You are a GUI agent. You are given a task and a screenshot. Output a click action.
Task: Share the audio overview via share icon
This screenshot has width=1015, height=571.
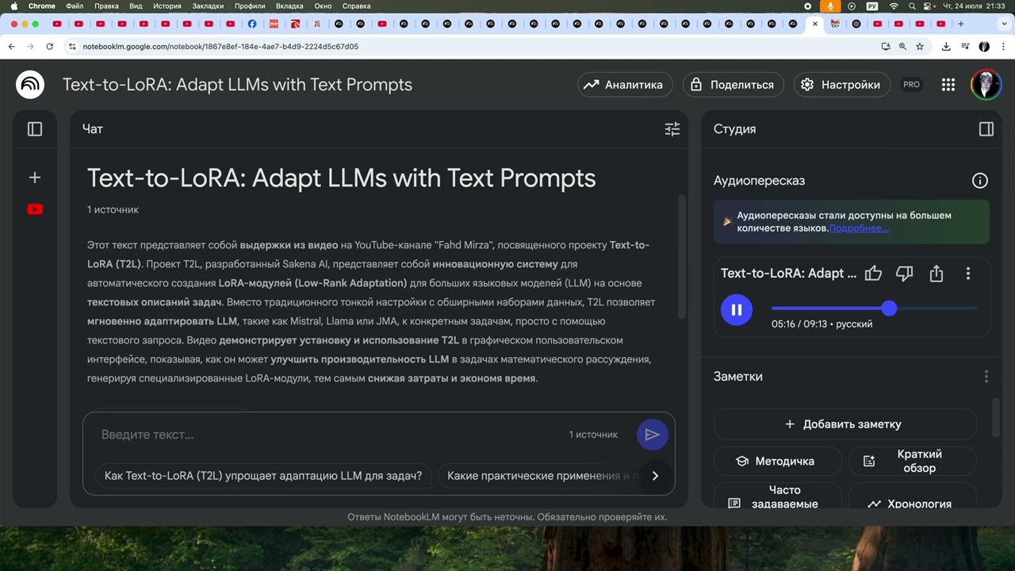click(936, 274)
